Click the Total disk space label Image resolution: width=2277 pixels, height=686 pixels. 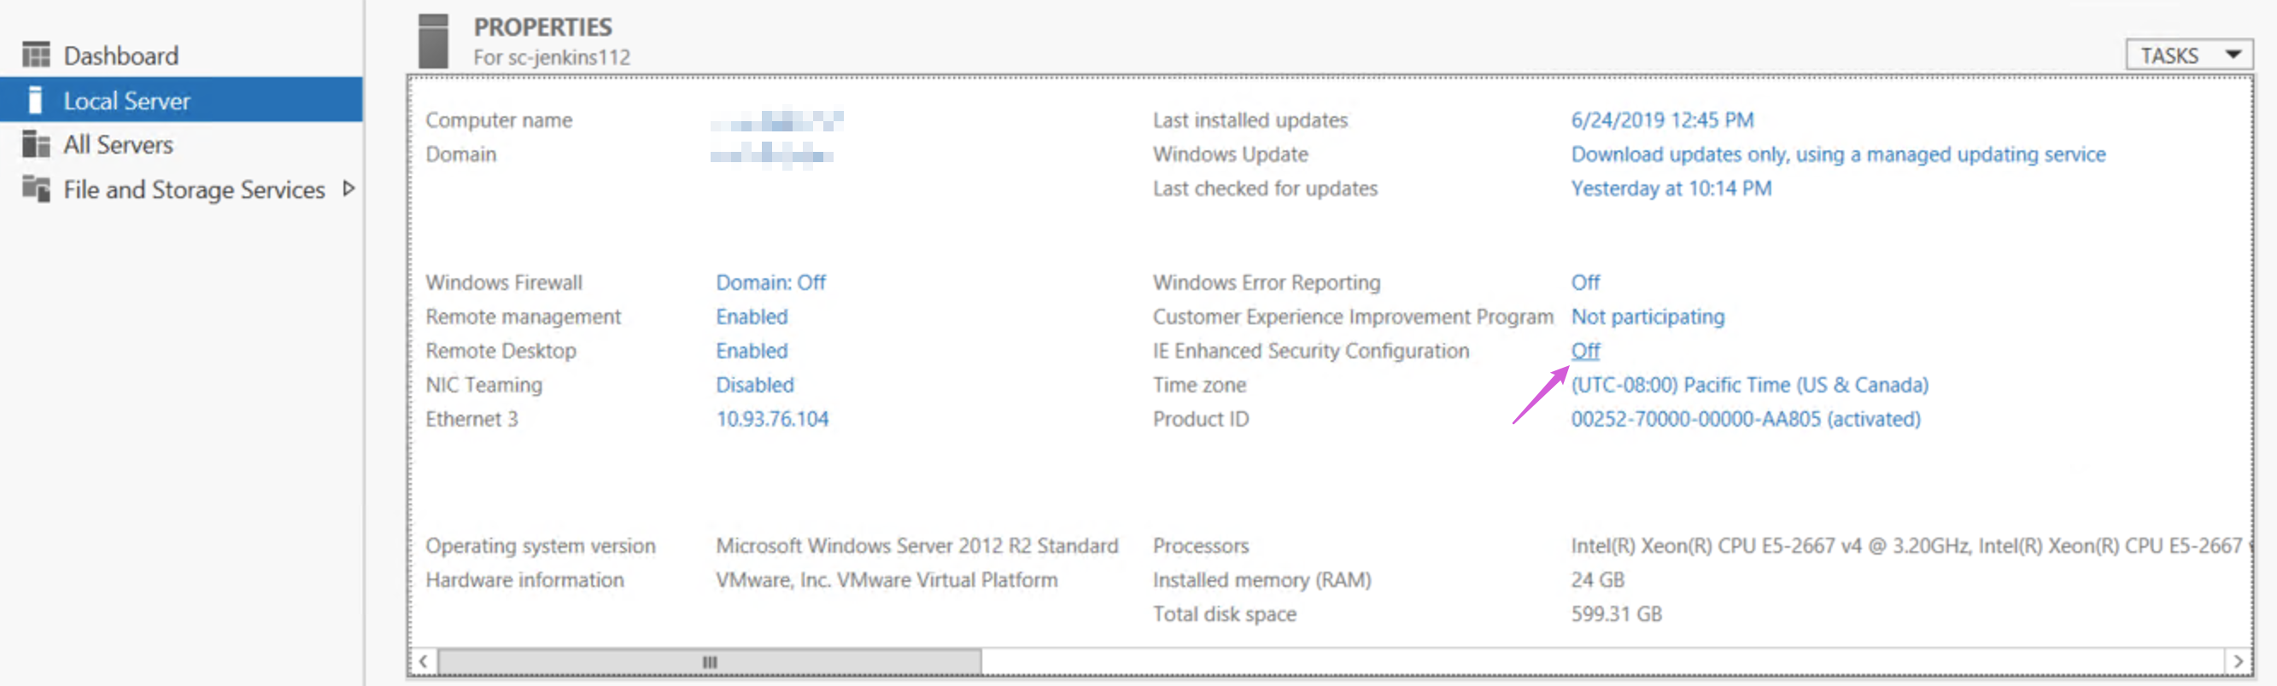point(1224,613)
